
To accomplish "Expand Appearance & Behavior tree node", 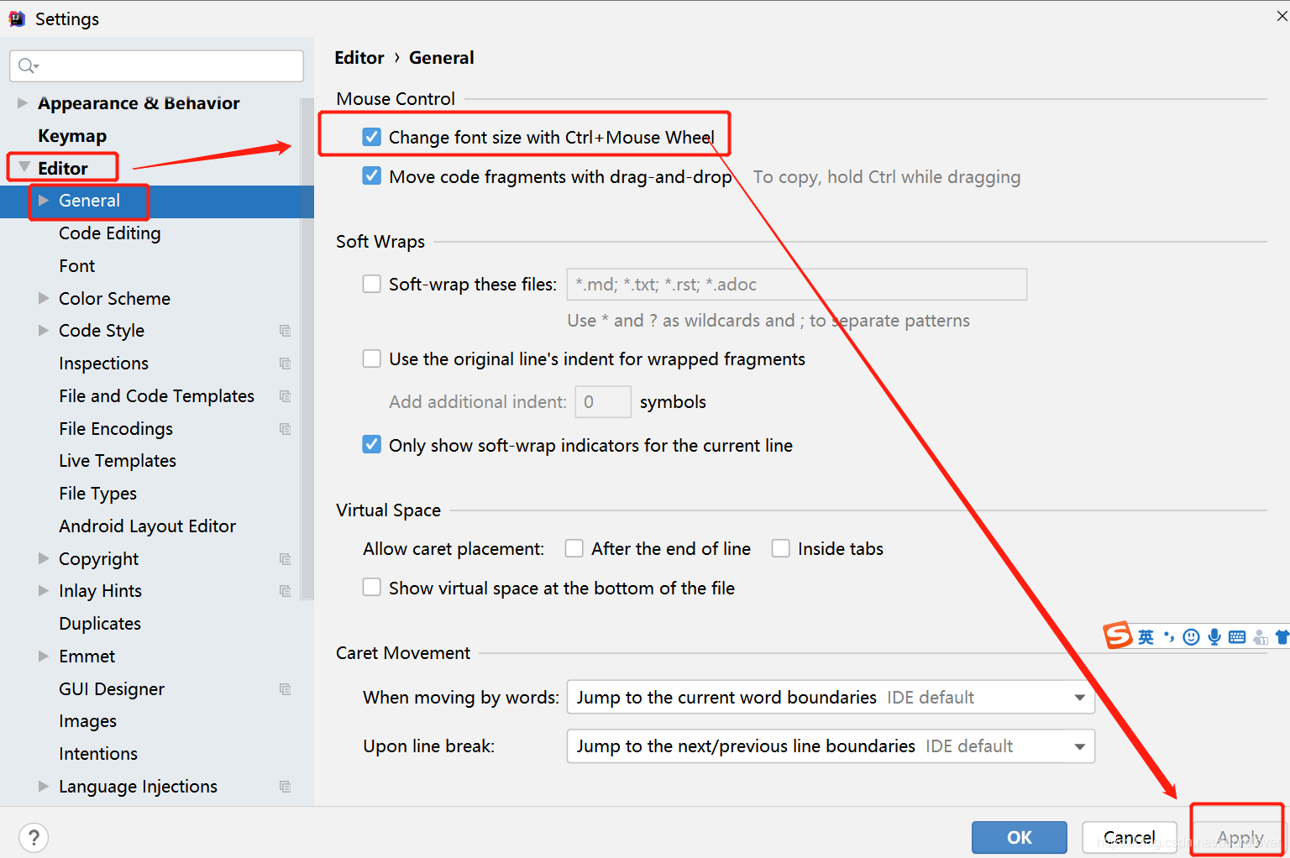I will [x=23, y=102].
